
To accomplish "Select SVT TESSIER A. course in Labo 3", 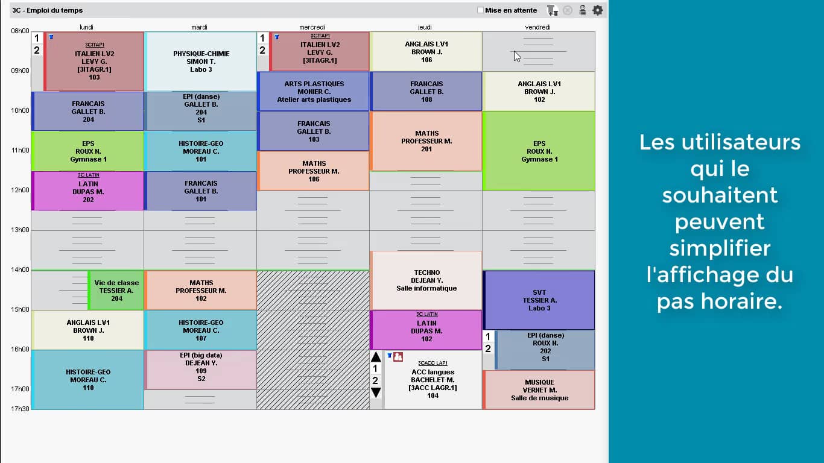I will 539,300.
